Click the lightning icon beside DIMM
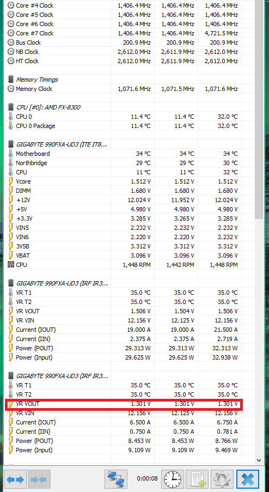Image resolution: width=269 pixels, height=492 pixels. (x=11, y=191)
